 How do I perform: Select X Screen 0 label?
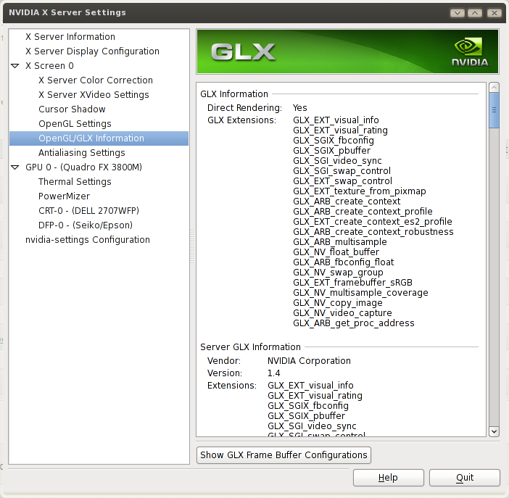49,66
